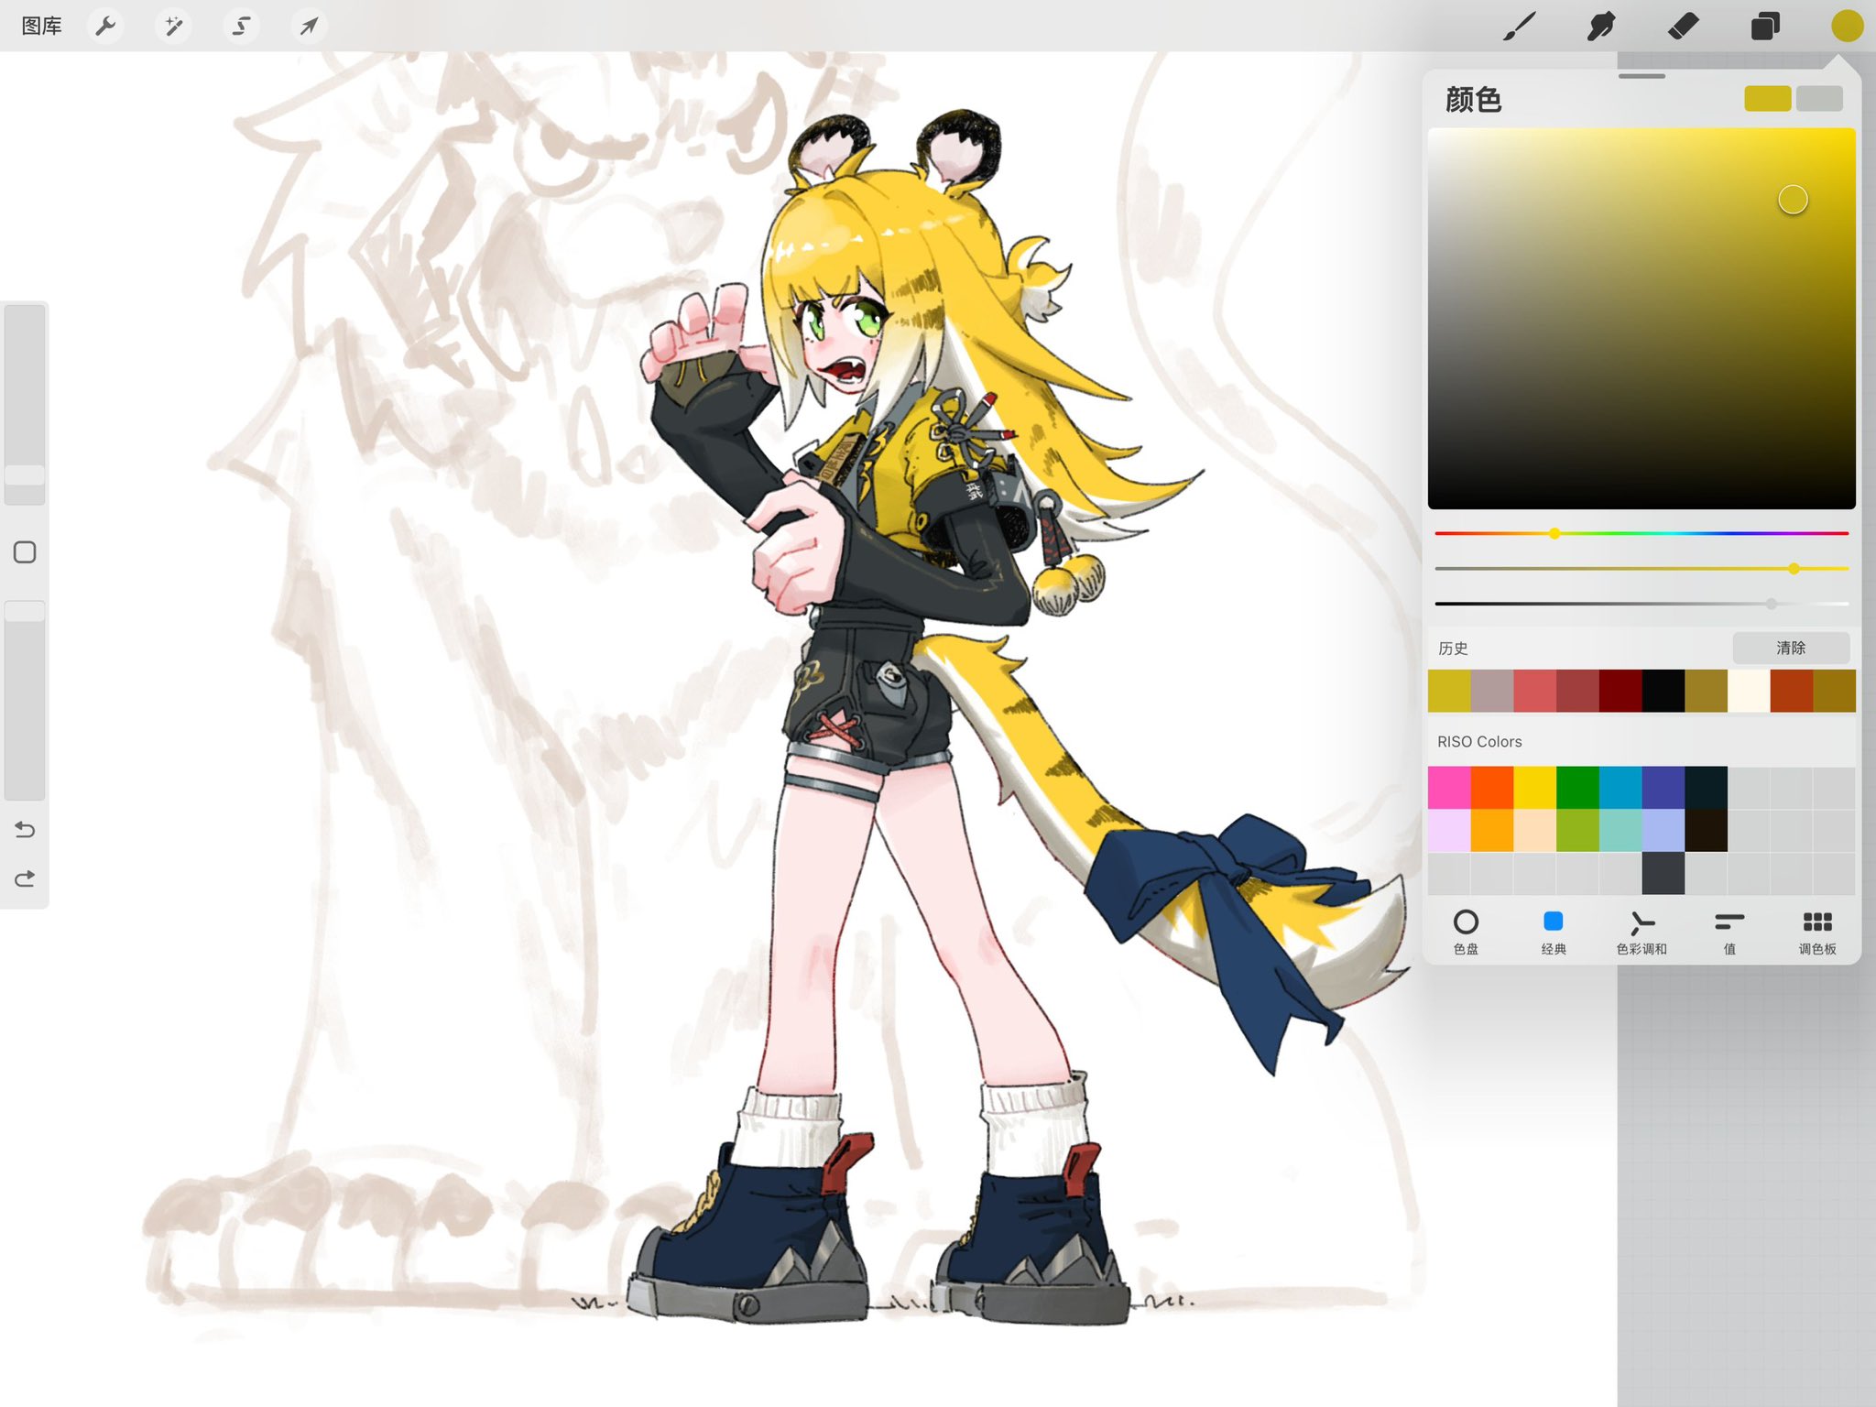The width and height of the screenshot is (1876, 1407).
Task: Tap the color panel drag handle
Action: pos(1641,76)
